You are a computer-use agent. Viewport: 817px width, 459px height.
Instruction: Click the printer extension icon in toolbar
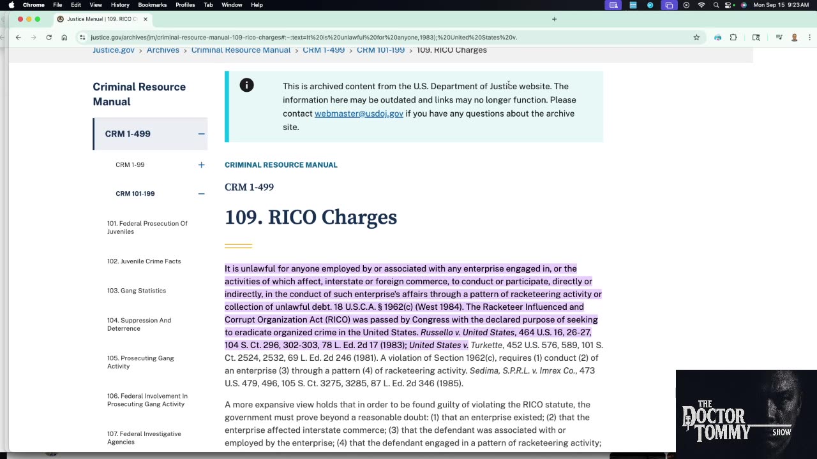(x=718, y=38)
